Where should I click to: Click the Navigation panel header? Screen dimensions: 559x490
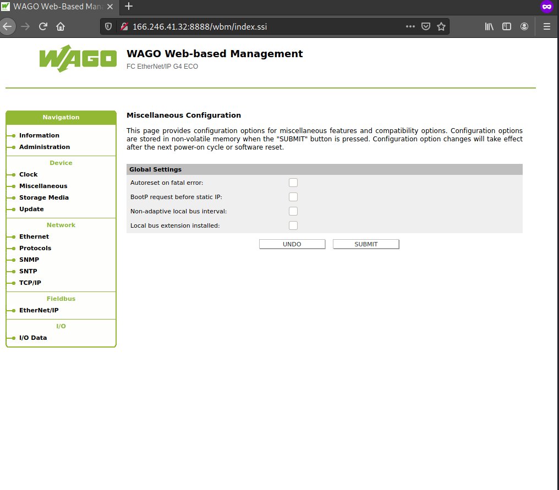click(x=61, y=117)
